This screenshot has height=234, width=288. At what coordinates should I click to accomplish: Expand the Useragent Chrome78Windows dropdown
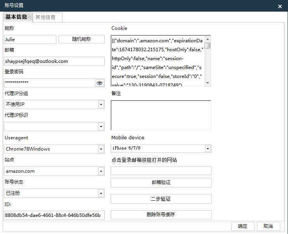point(101,149)
